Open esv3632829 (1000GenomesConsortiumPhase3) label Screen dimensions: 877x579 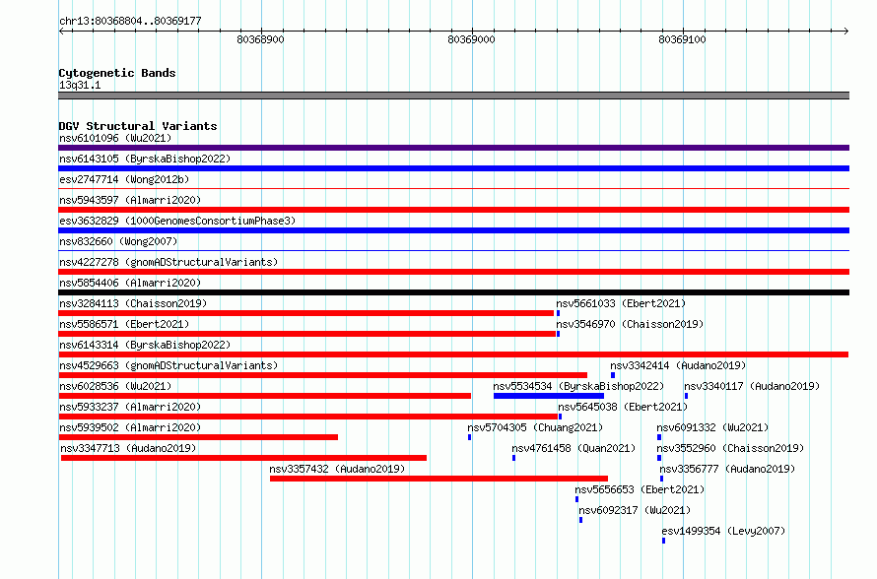pyautogui.click(x=177, y=221)
